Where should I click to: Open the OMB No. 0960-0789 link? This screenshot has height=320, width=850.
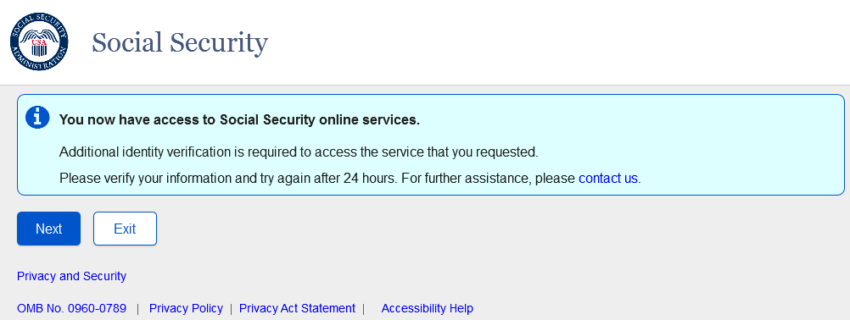(71, 309)
